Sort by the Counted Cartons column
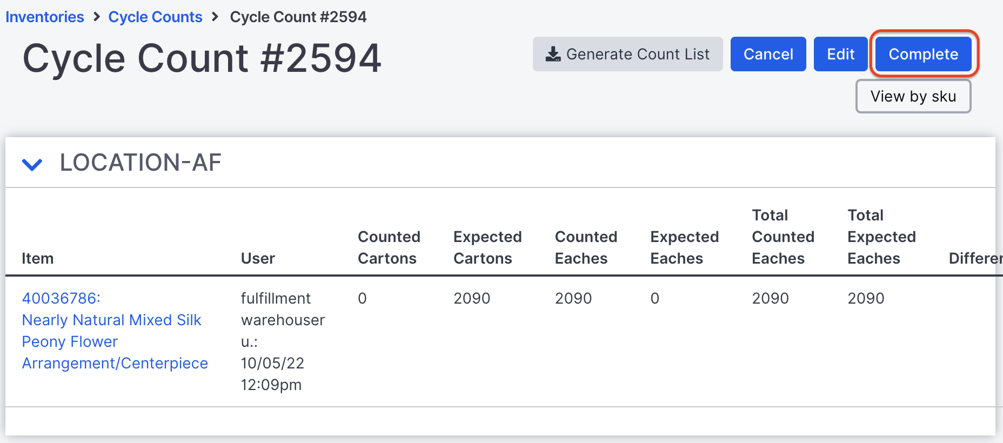 (389, 247)
